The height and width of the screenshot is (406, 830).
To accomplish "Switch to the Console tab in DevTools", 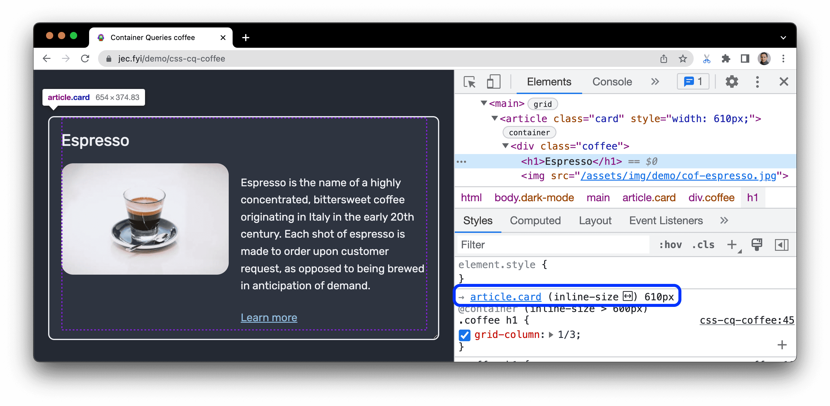I will 611,82.
